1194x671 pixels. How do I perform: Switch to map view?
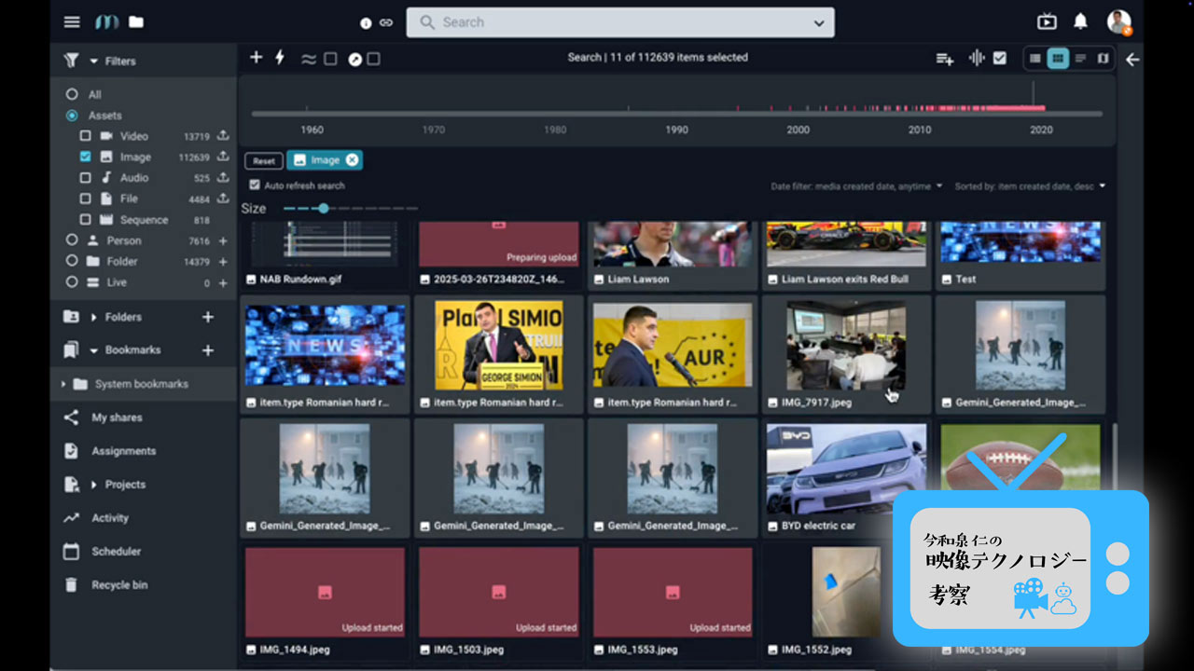(1103, 58)
